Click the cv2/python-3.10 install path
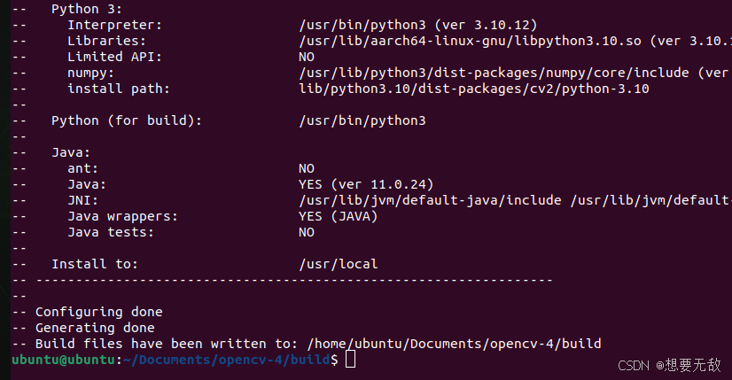The width and height of the screenshot is (732, 380). click(x=474, y=89)
